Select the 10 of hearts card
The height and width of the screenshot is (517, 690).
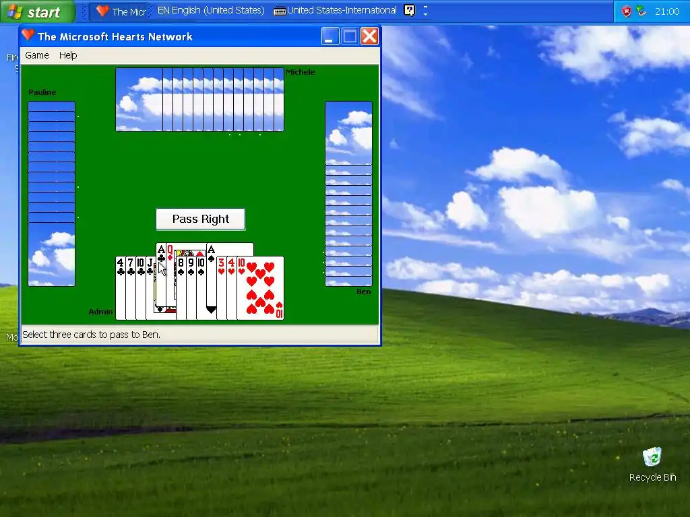point(261,288)
